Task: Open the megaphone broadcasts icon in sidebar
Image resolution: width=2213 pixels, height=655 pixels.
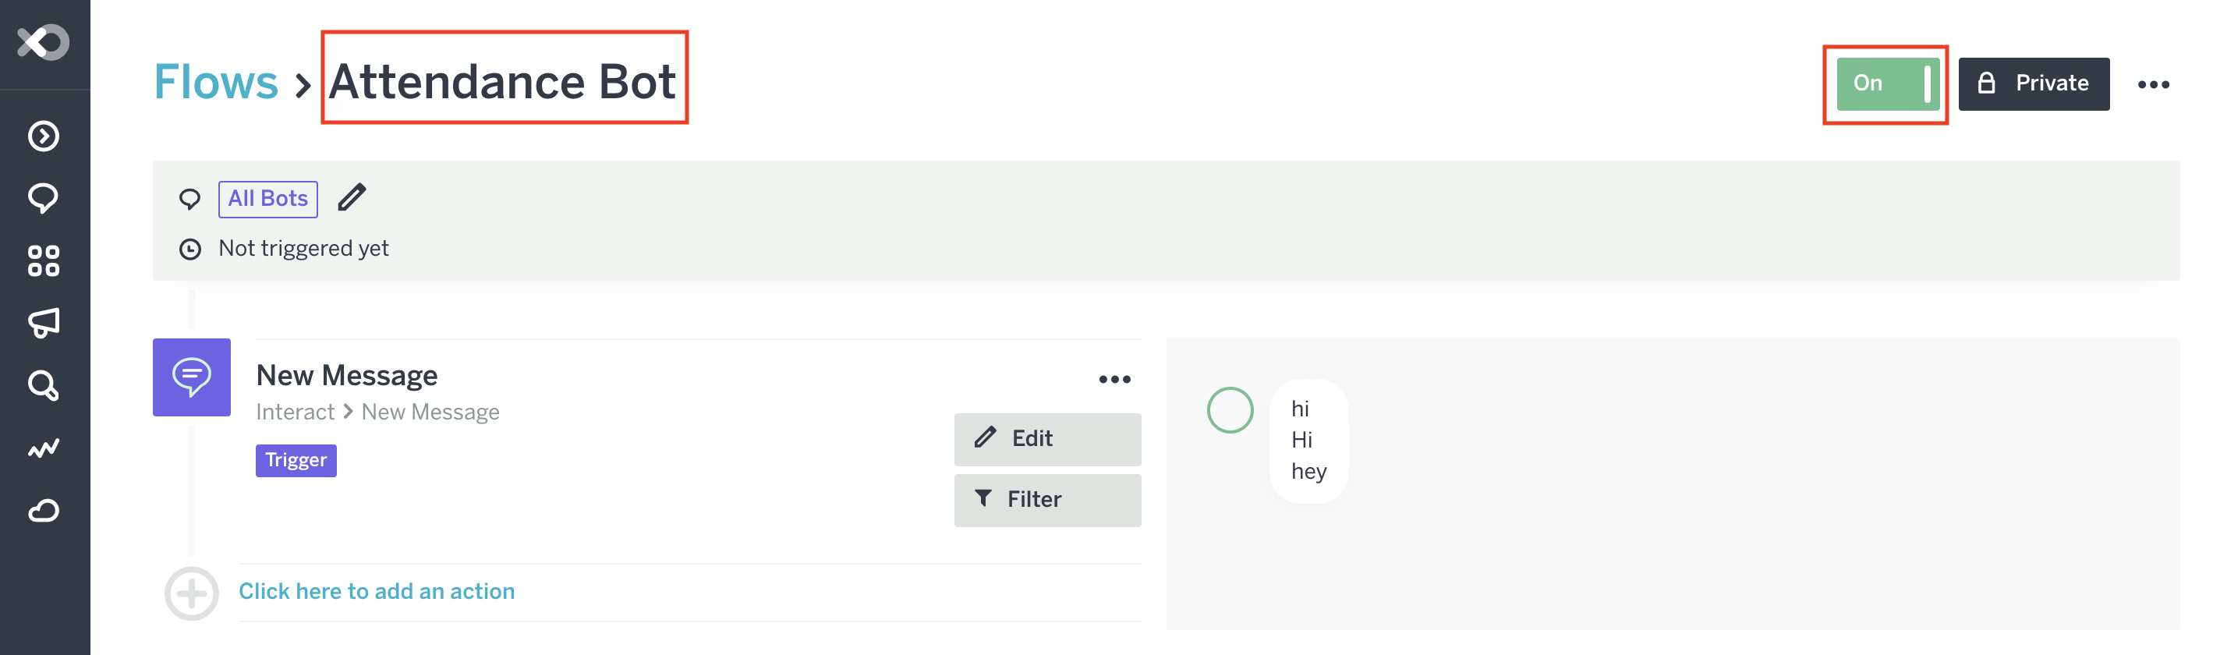Action: pos(43,323)
